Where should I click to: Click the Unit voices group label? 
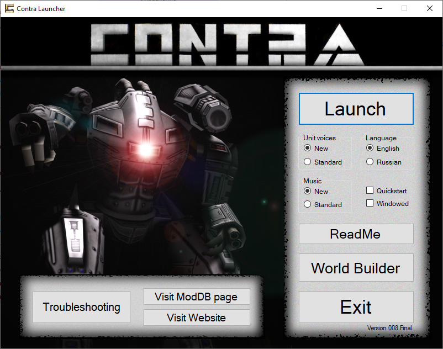(319, 138)
